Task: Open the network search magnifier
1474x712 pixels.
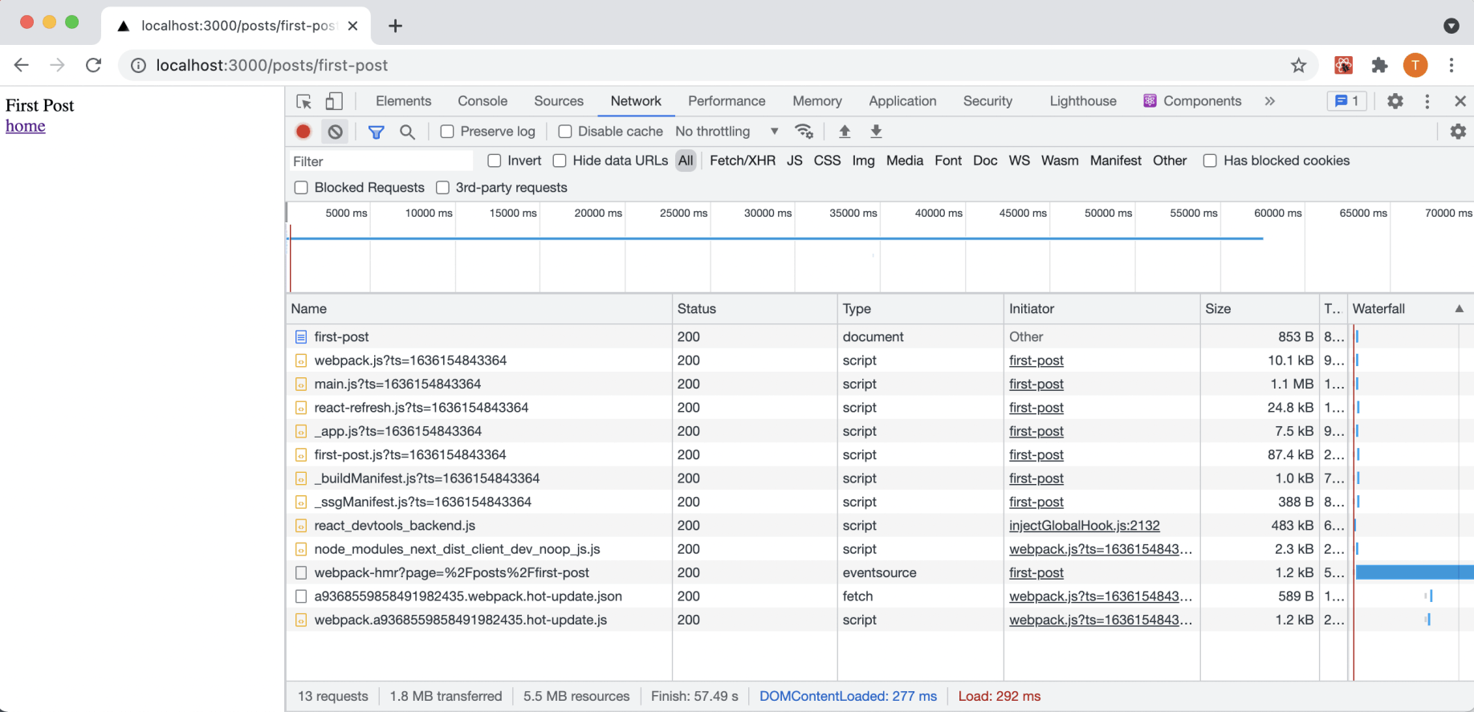Action: 408,132
